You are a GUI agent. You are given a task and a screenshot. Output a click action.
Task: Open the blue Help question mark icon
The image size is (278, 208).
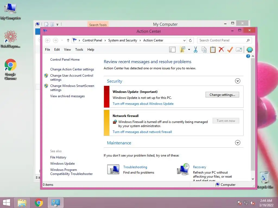tap(248, 56)
